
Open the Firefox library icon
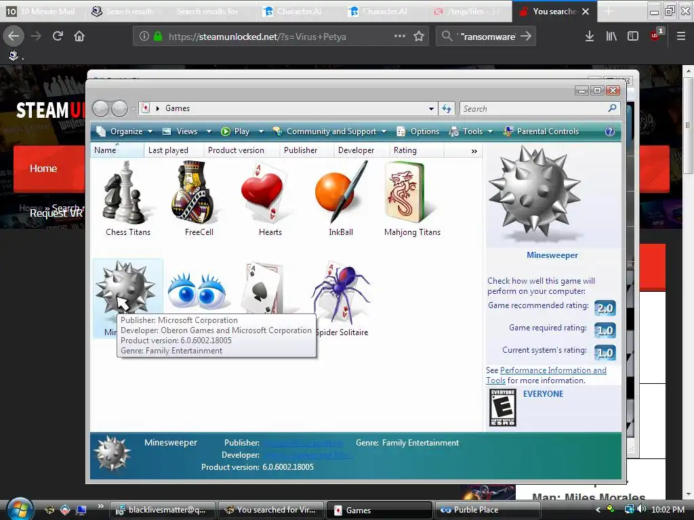pyautogui.click(x=611, y=37)
